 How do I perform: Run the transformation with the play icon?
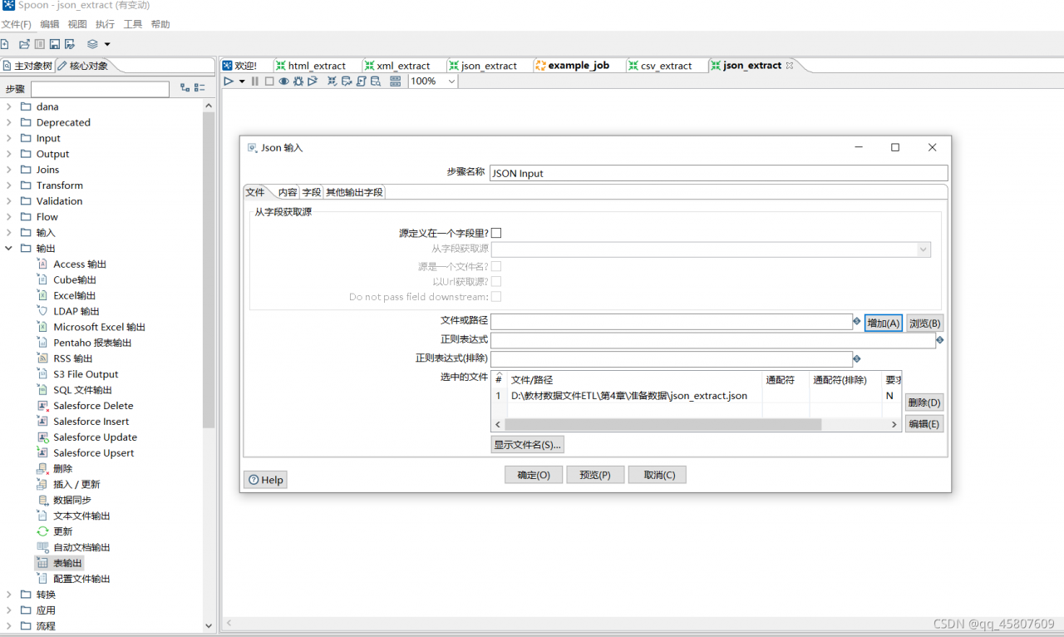point(229,81)
